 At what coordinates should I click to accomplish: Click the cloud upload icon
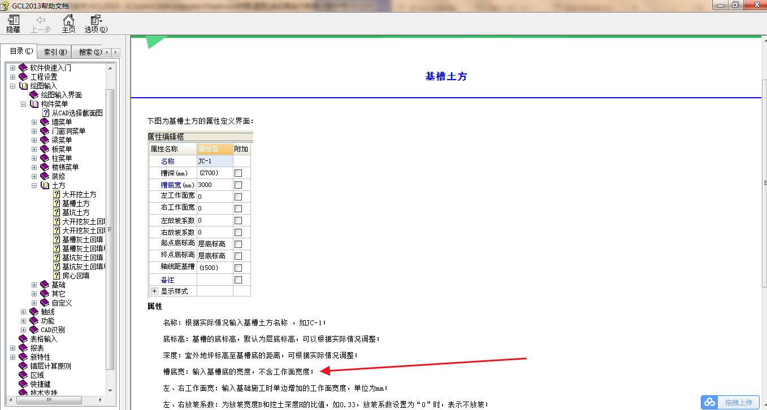710,402
